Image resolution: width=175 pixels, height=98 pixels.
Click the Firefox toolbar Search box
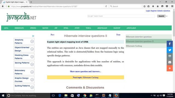(x=125, y=6)
